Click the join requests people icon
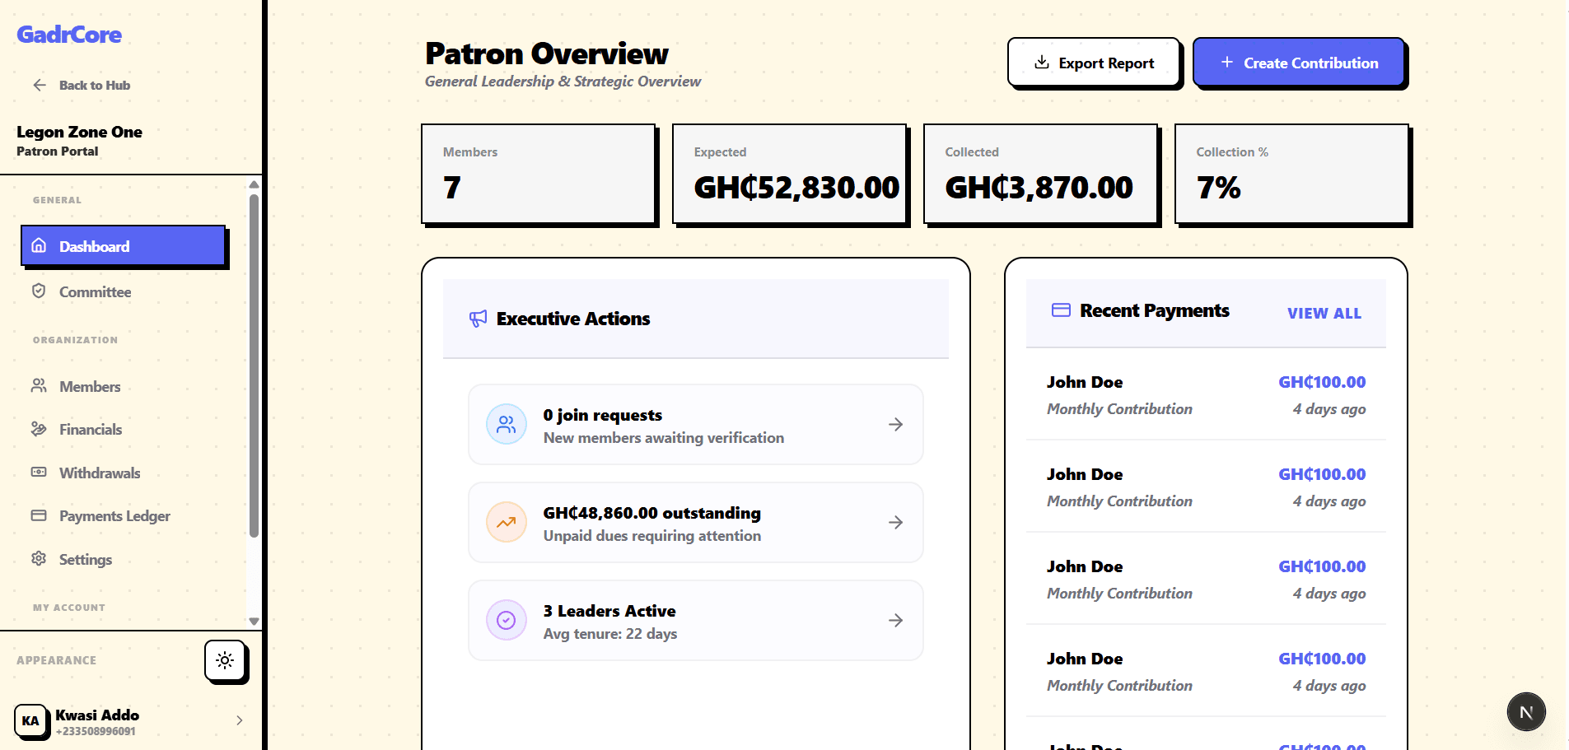Image resolution: width=1569 pixels, height=750 pixels. (507, 425)
